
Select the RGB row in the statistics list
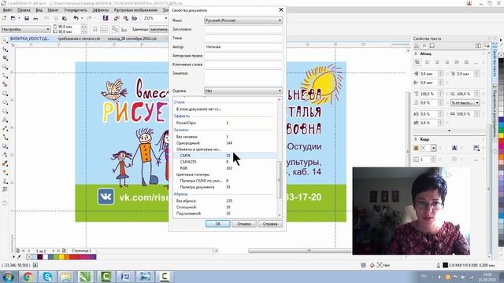(x=224, y=167)
